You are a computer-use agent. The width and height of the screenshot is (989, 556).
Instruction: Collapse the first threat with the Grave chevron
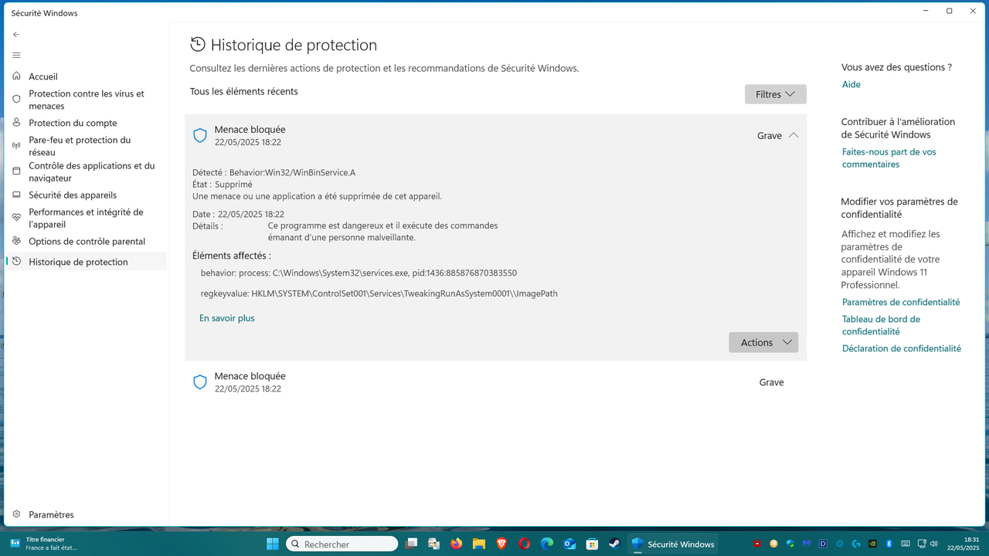(794, 135)
